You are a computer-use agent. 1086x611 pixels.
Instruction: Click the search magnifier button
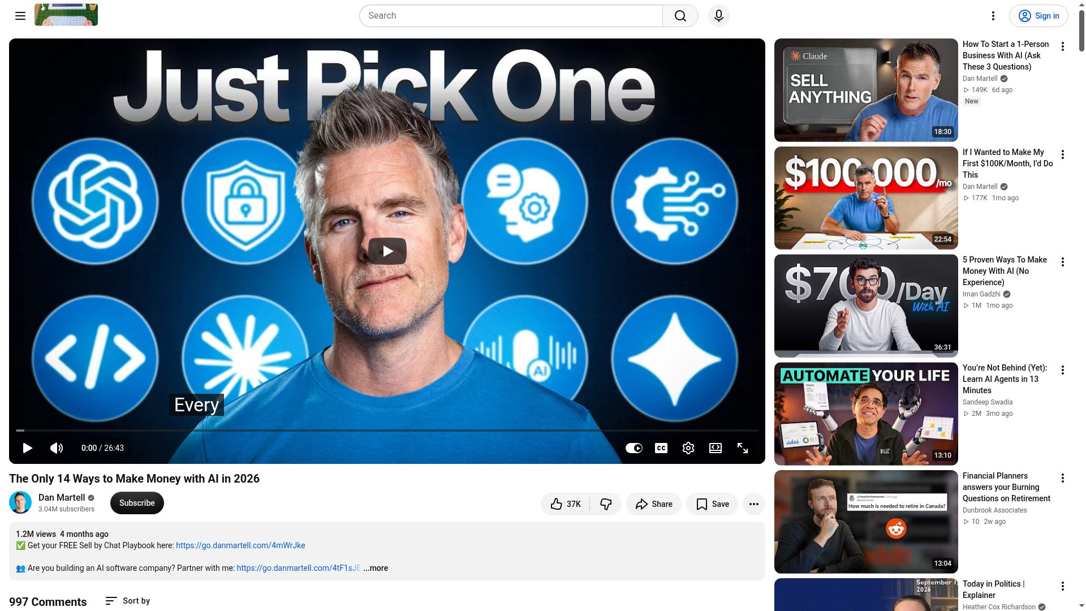(x=680, y=16)
